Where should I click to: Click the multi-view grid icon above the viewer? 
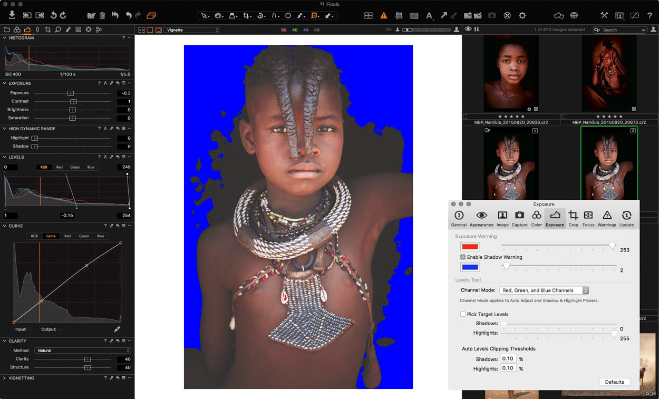click(x=141, y=30)
